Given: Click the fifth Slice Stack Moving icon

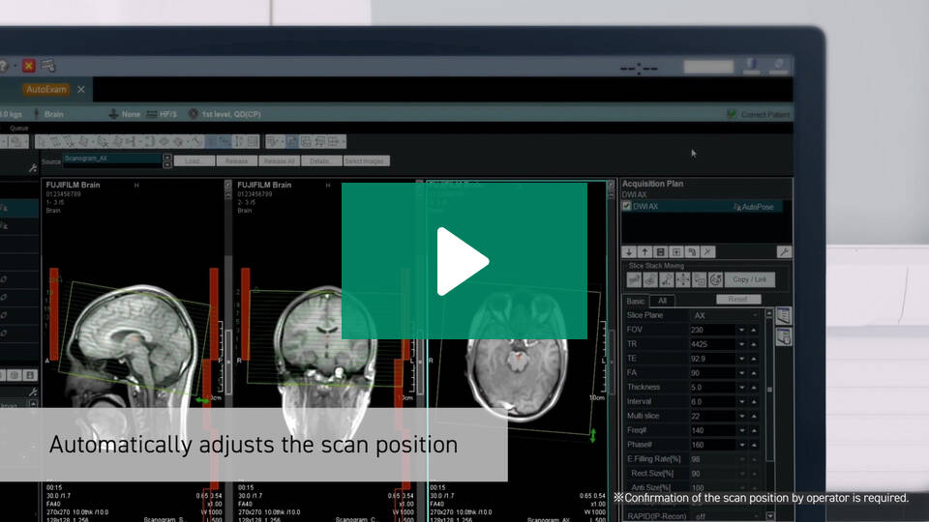Looking at the screenshot, I should (700, 279).
